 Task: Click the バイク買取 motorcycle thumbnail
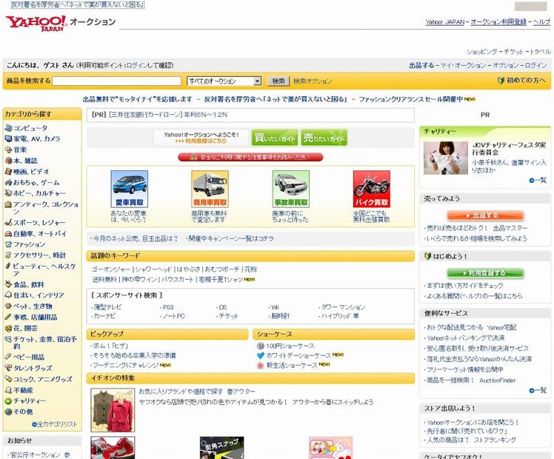372,189
